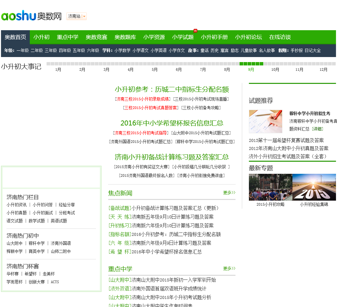The width and height of the screenshot is (337, 307).
Task: Open 学而思杯 sidebar link
Action: (14, 282)
